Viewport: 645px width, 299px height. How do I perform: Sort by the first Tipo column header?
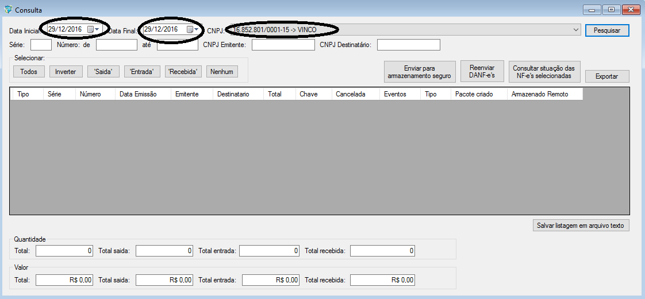point(27,94)
